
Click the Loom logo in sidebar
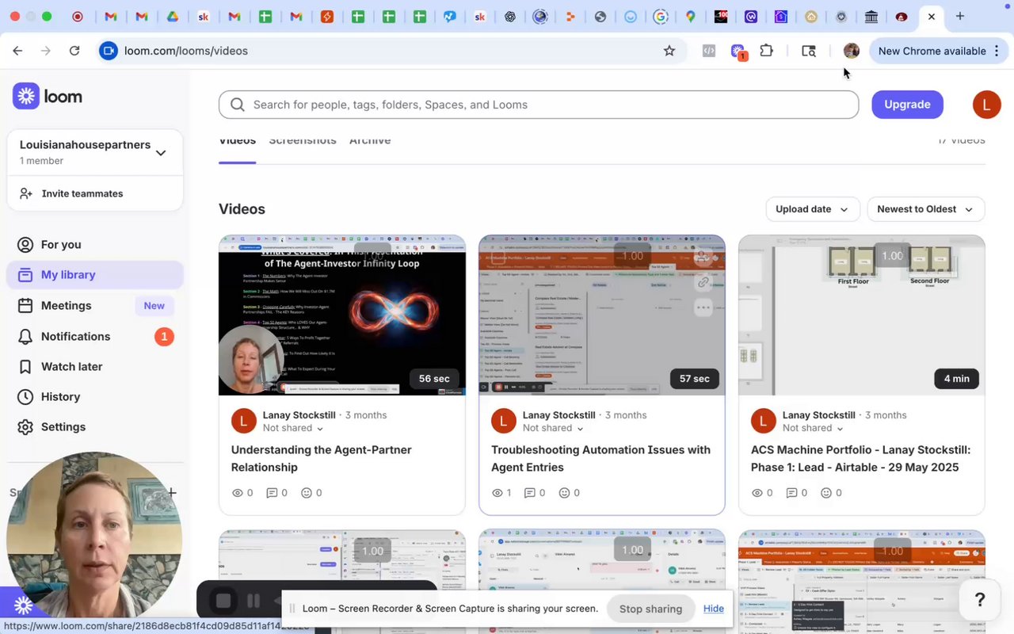pos(48,97)
